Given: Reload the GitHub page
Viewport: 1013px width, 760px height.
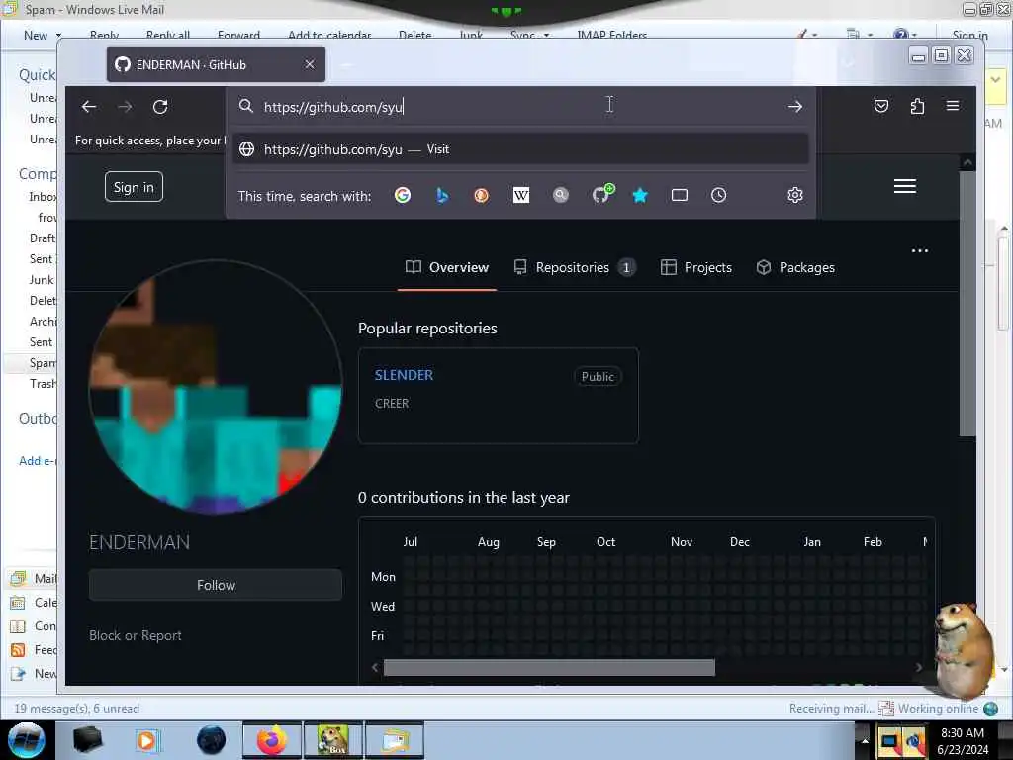Looking at the screenshot, I should pyautogui.click(x=160, y=107).
